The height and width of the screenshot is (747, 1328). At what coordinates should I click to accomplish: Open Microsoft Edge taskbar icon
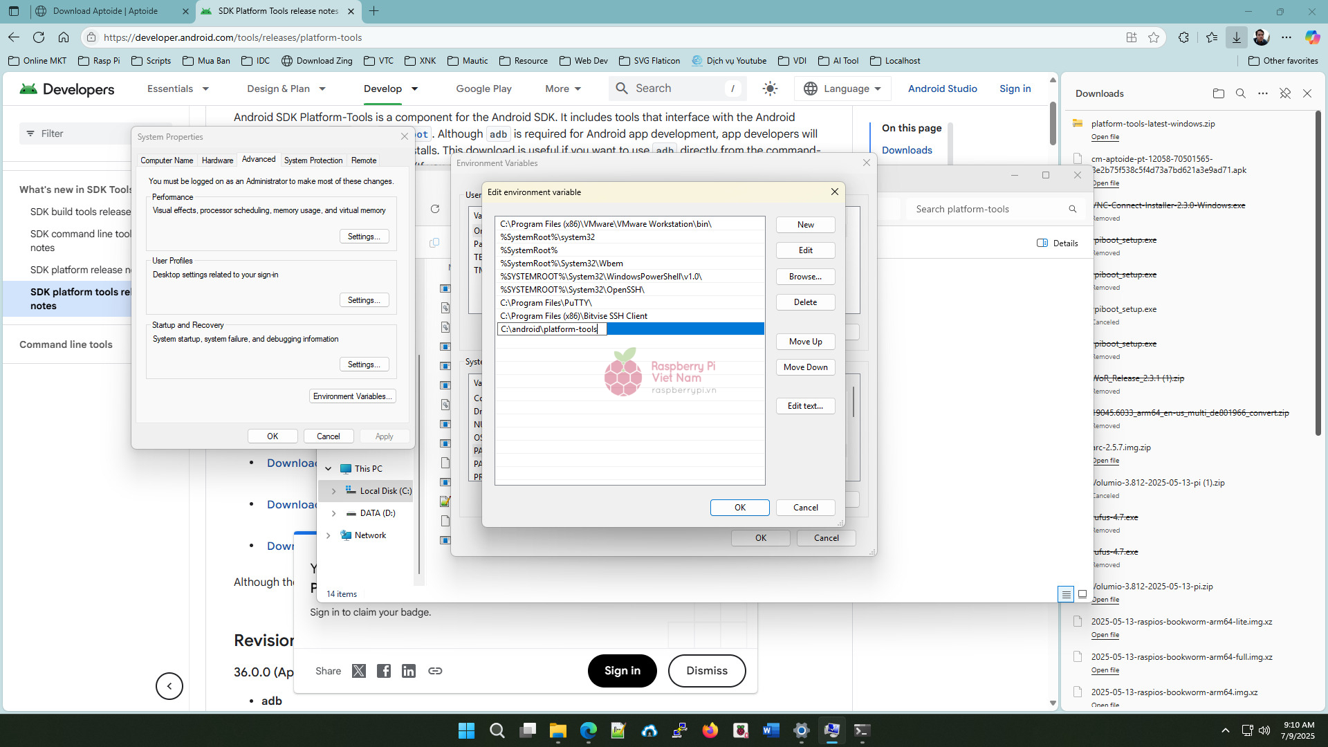589,730
